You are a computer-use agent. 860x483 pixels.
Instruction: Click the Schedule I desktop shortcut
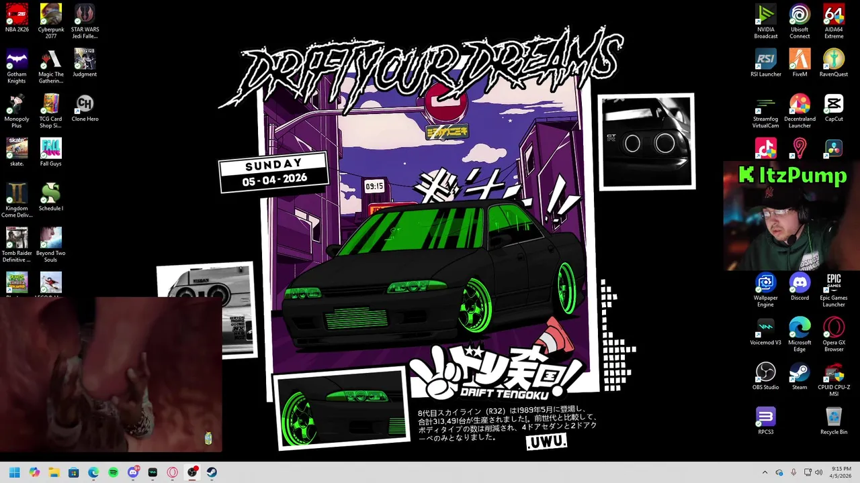(51, 197)
